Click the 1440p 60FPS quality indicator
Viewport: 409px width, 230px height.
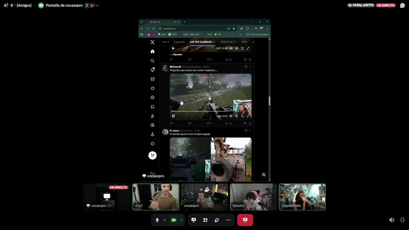click(x=361, y=5)
